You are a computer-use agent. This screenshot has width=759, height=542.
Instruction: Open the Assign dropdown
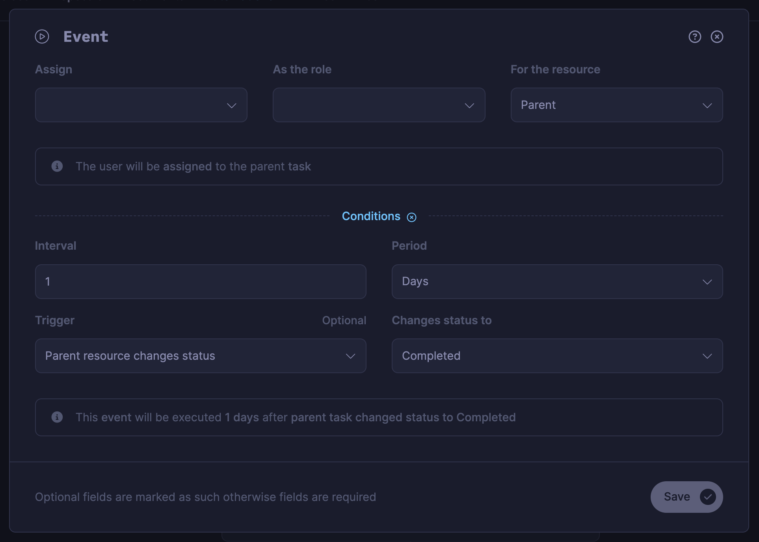[141, 105]
